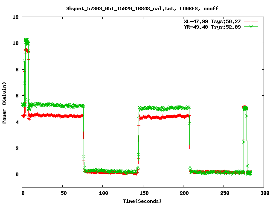The width and height of the screenshot is (273, 205).
Task: Click the x-axis tick label '100'
Action: pyautogui.click(x=103, y=193)
